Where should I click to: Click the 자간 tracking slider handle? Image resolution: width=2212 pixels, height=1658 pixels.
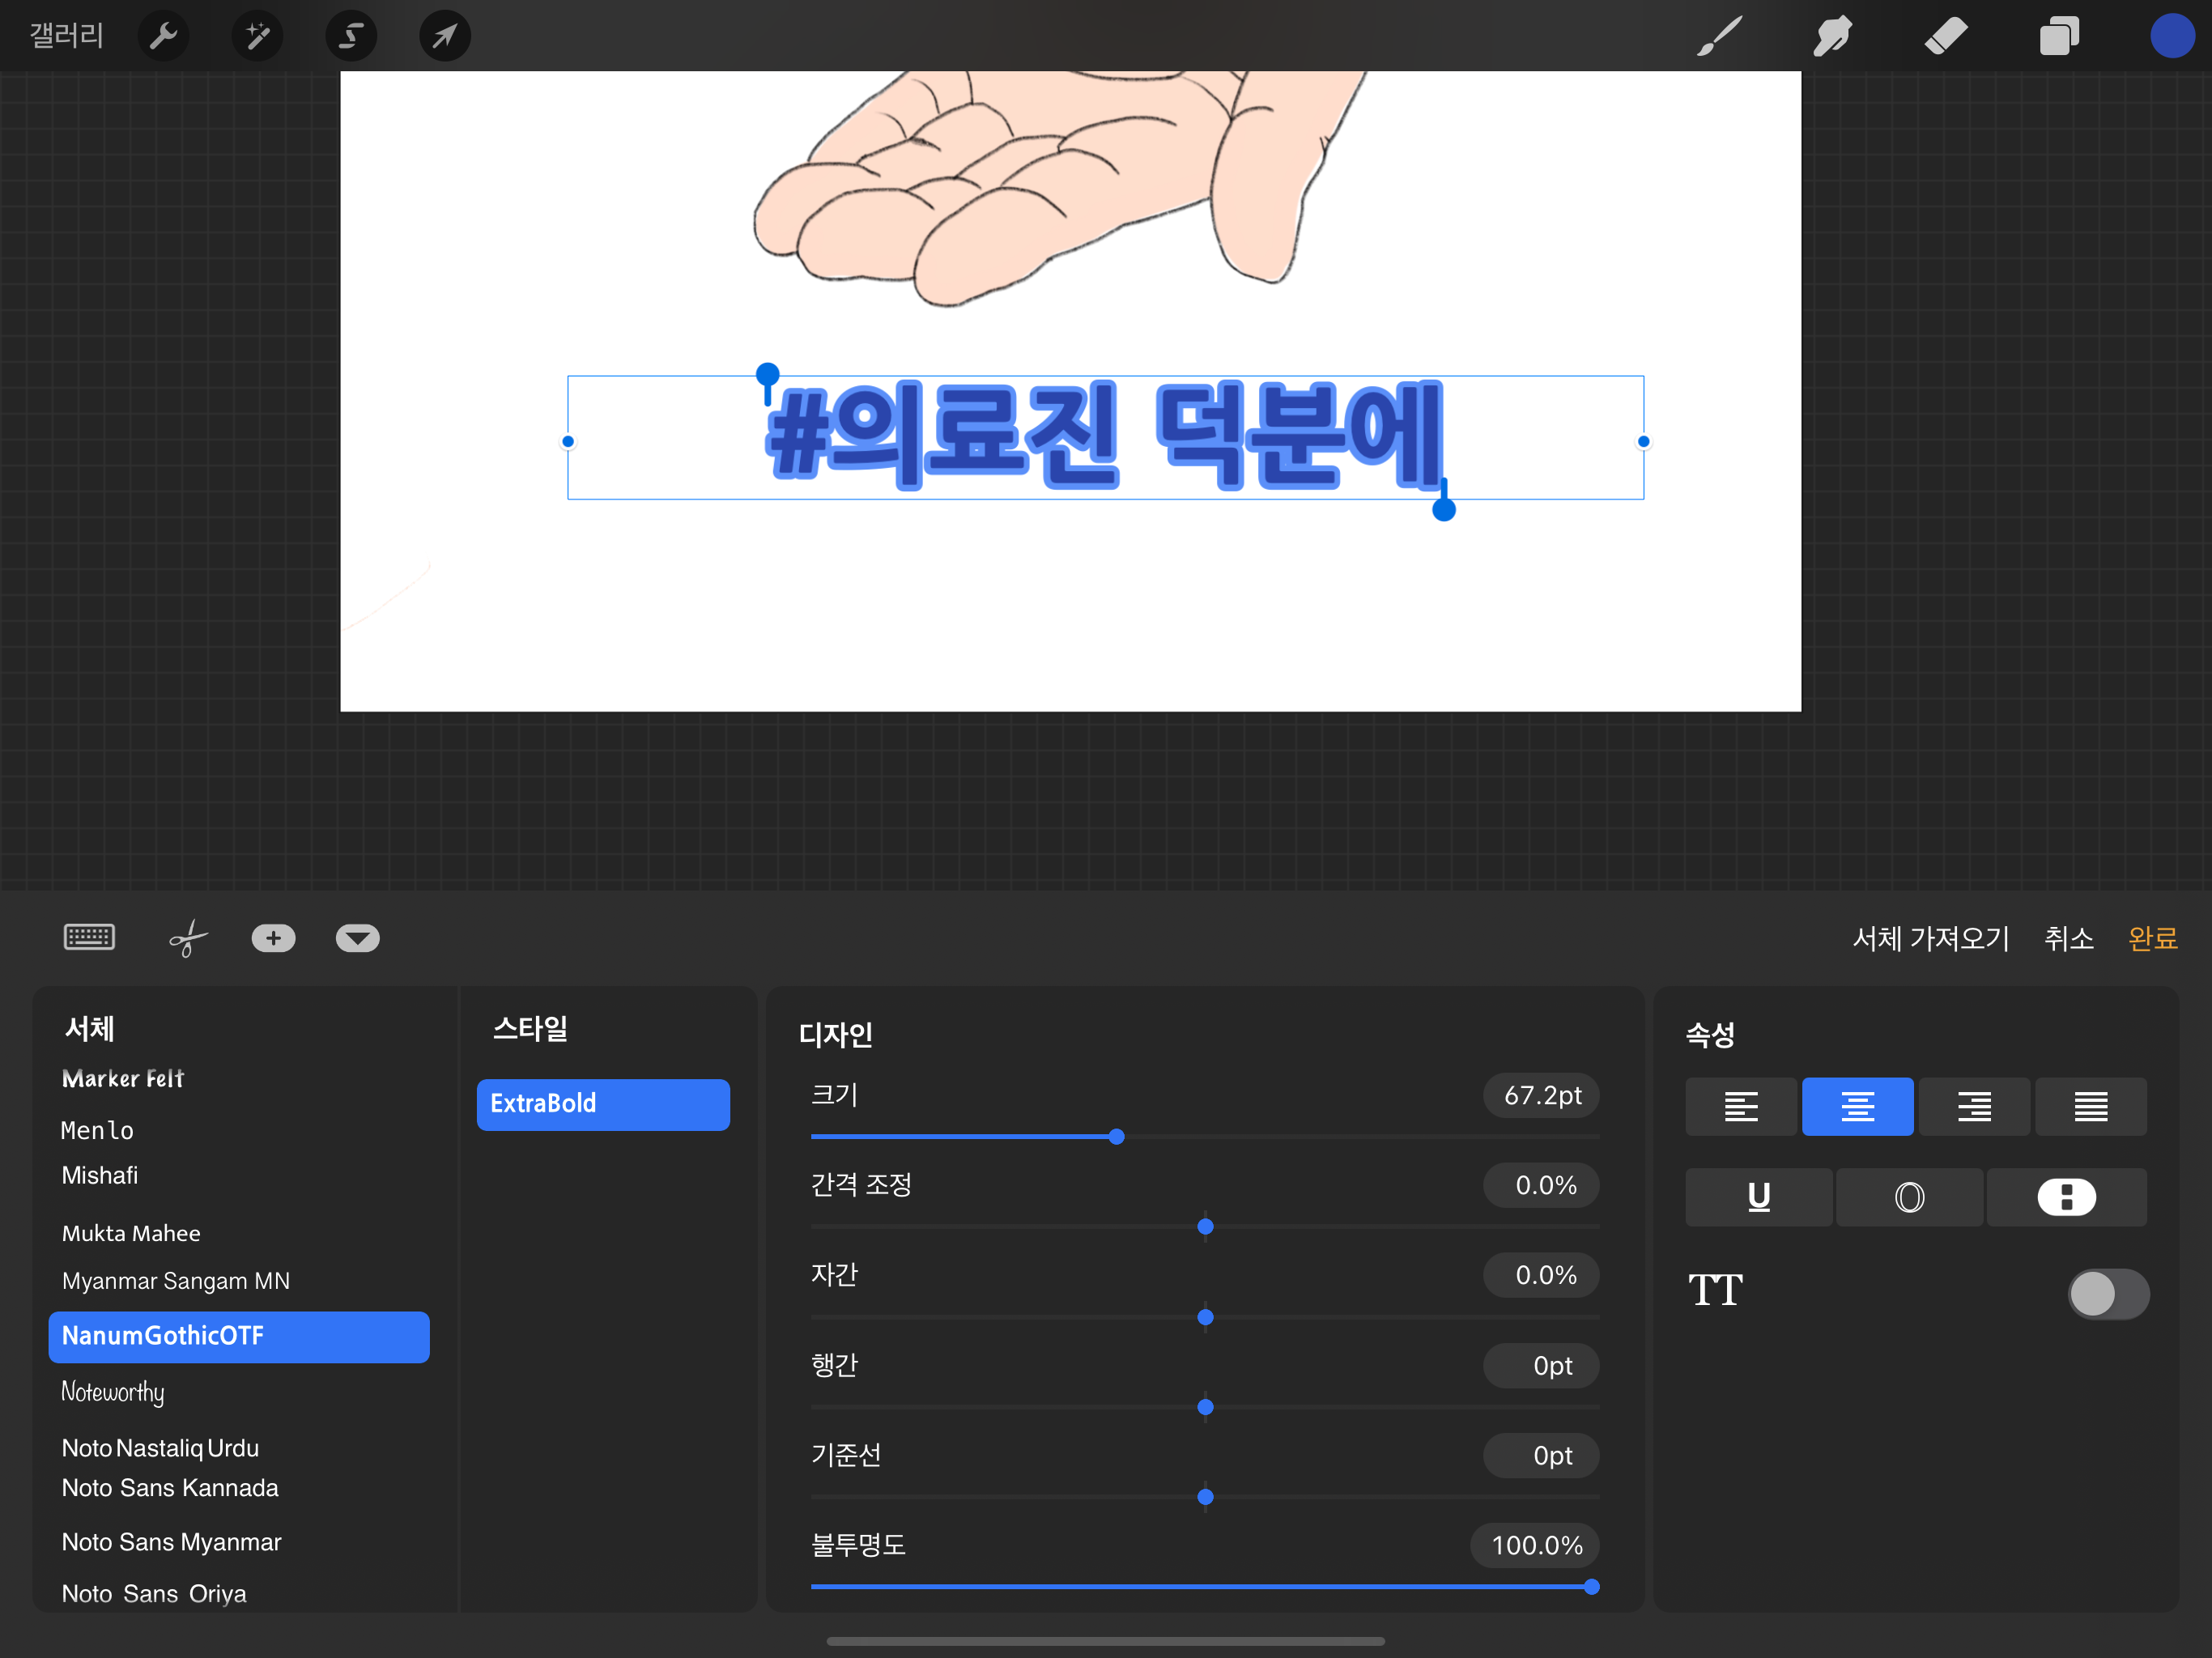[1206, 1317]
